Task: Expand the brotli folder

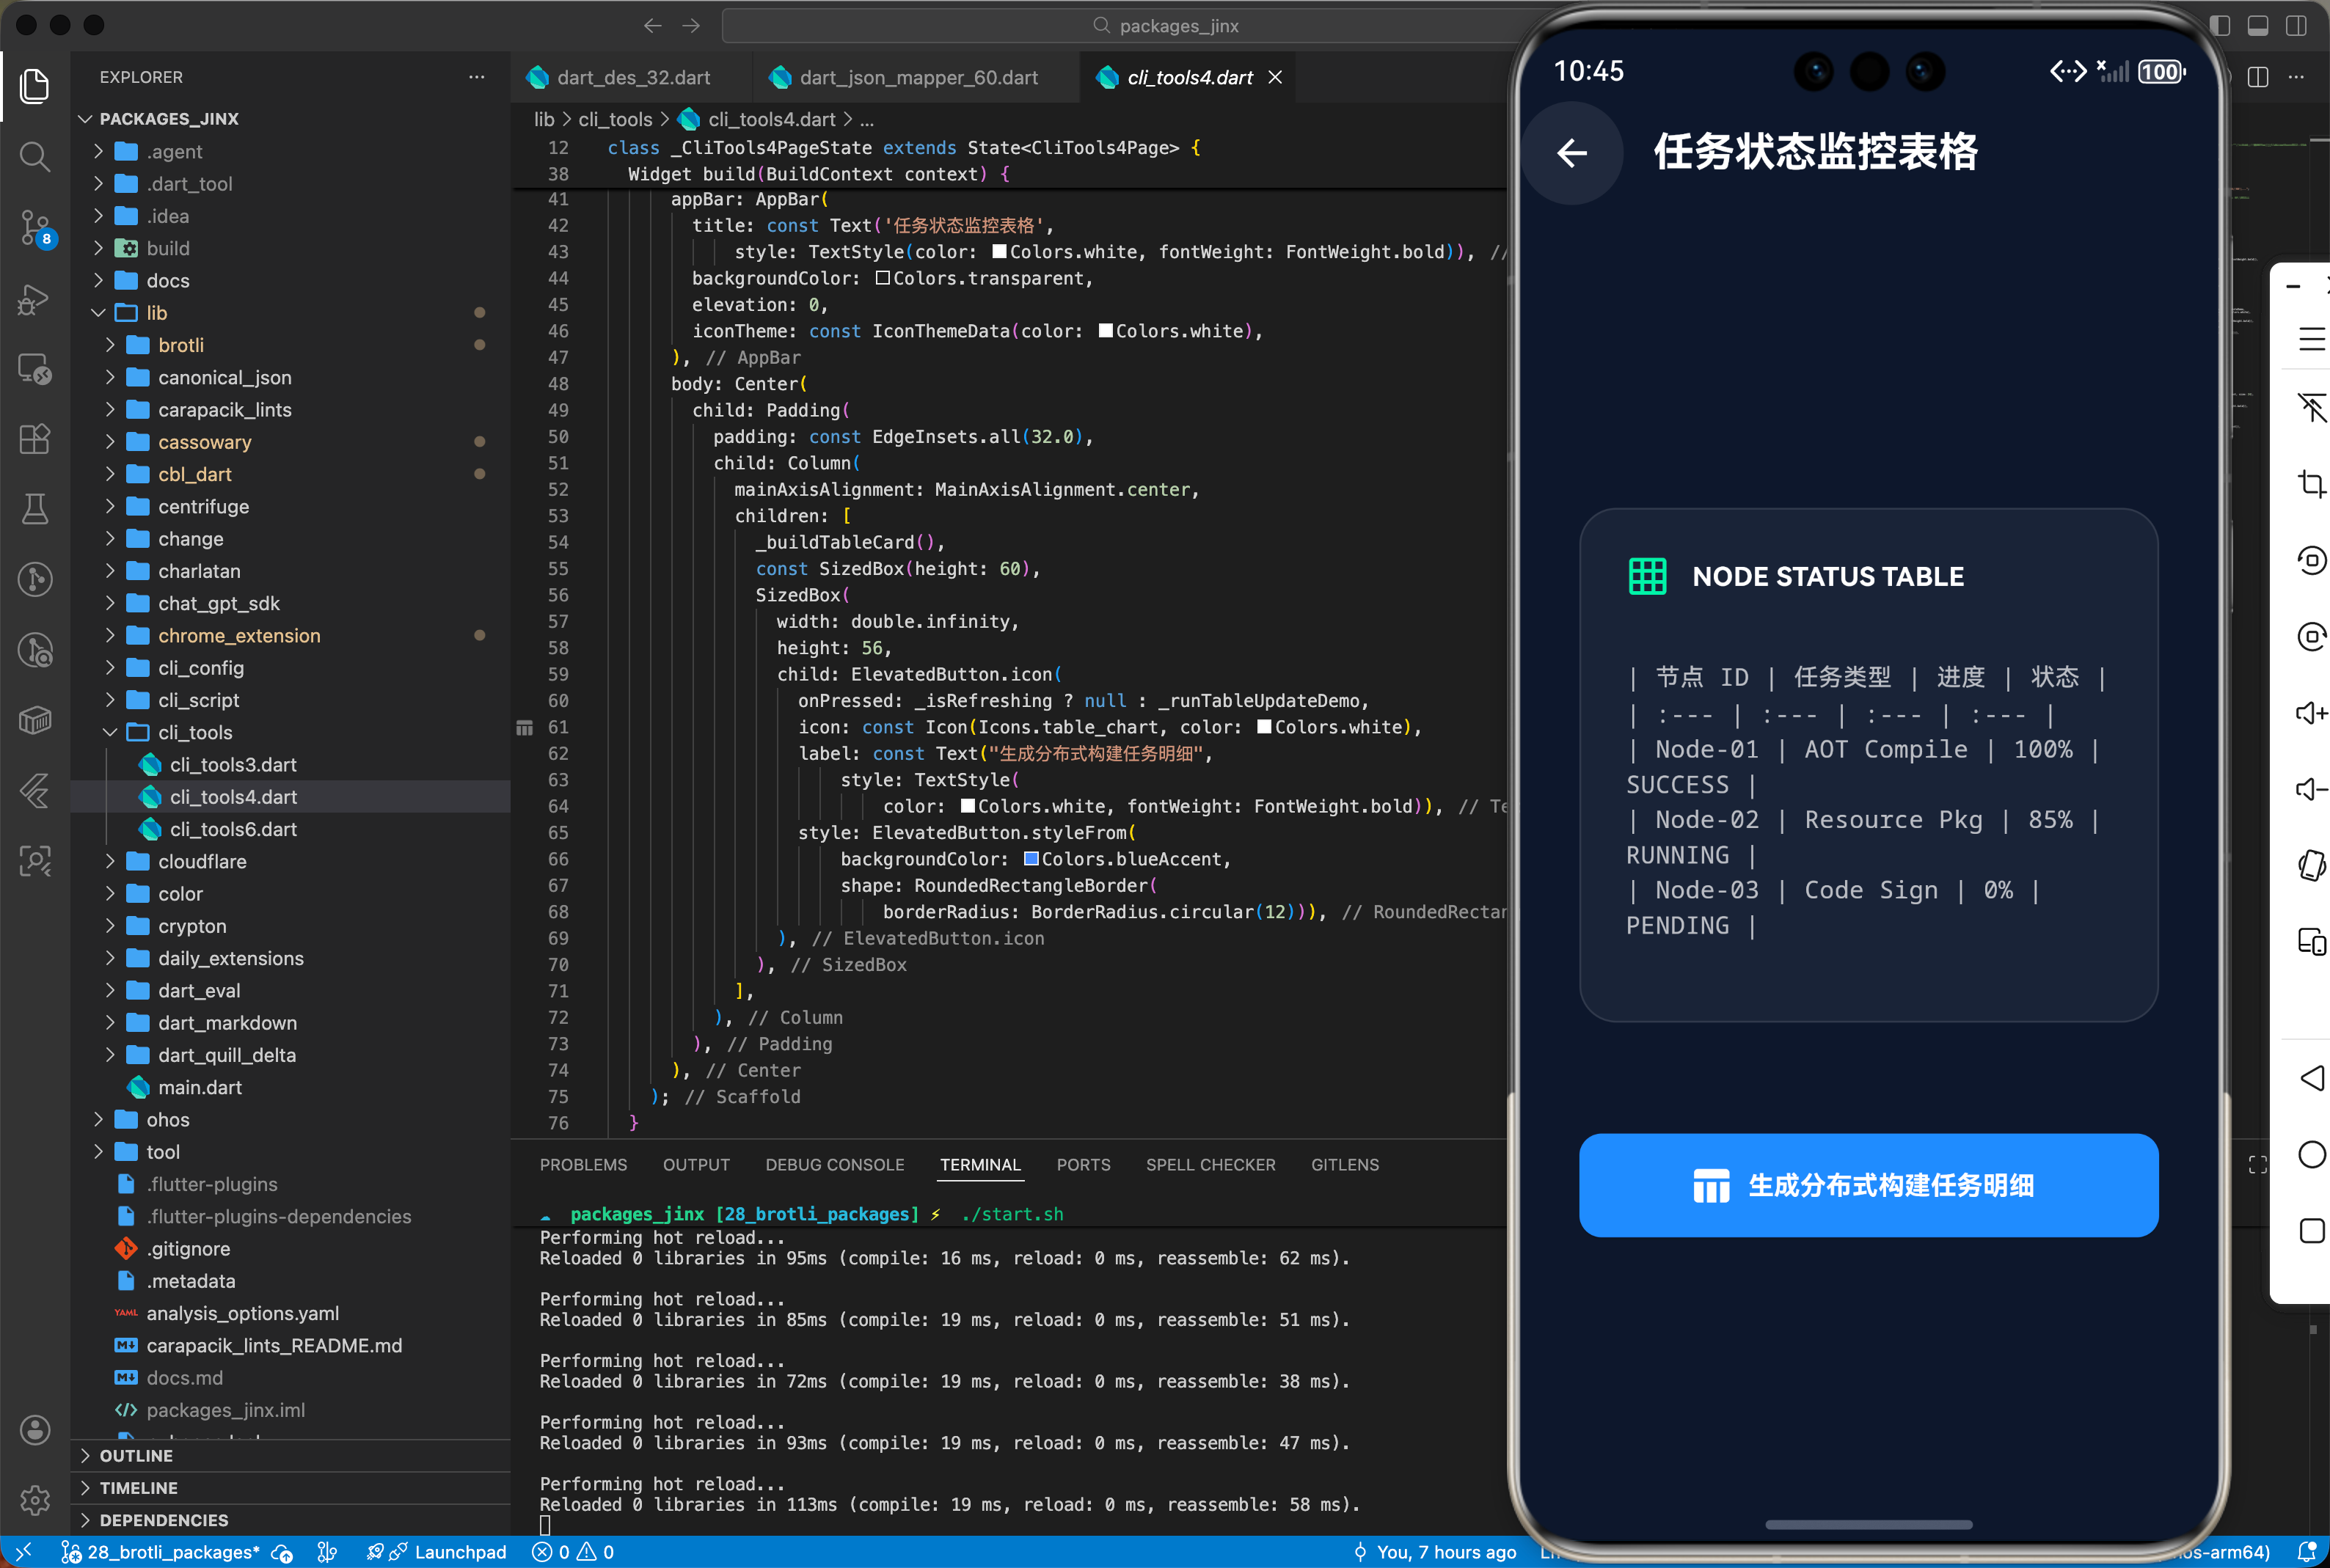Action: [x=181, y=345]
